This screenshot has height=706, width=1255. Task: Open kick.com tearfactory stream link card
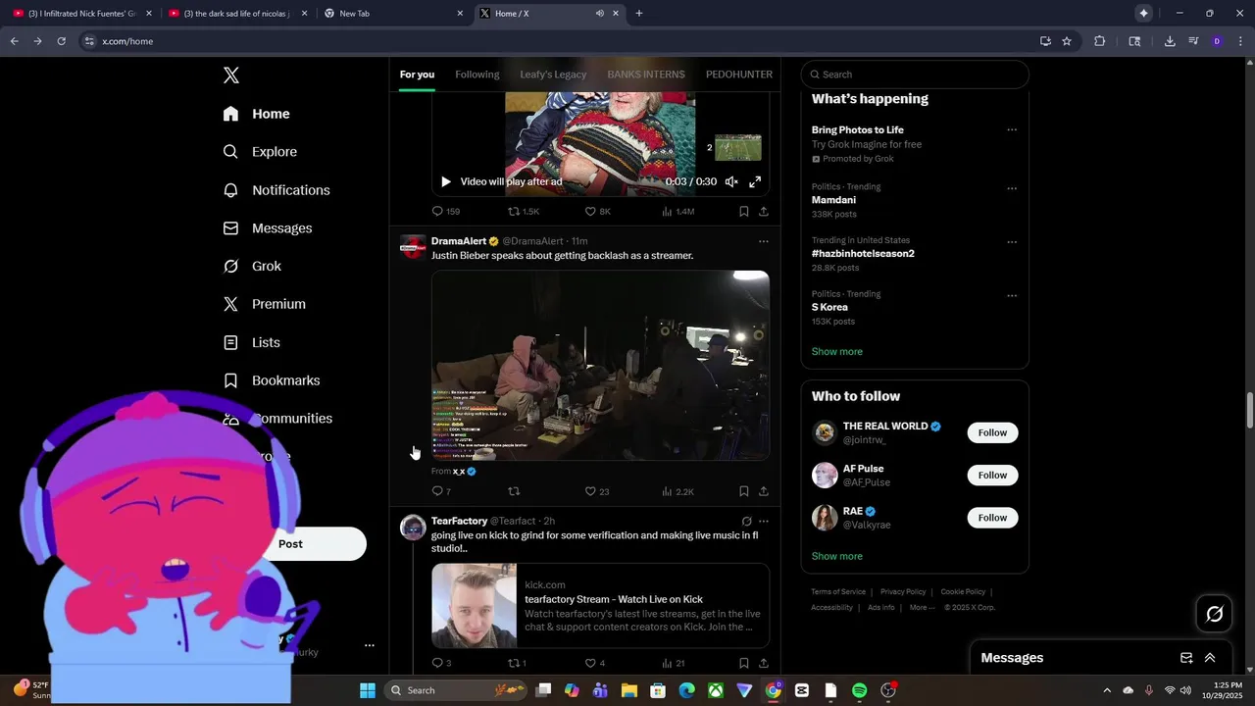[600, 606]
